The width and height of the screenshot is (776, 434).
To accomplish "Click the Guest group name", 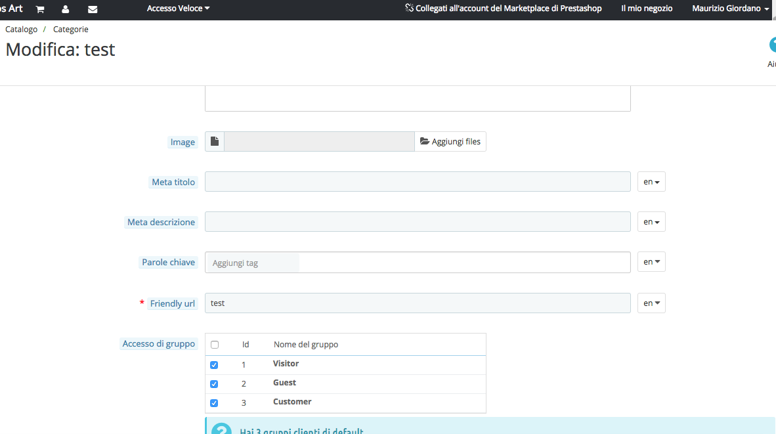I will click(284, 383).
